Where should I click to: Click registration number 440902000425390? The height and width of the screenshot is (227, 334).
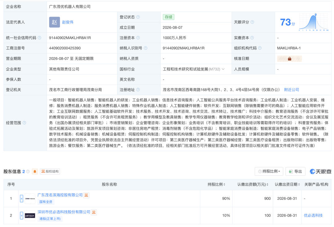click(x=65, y=48)
